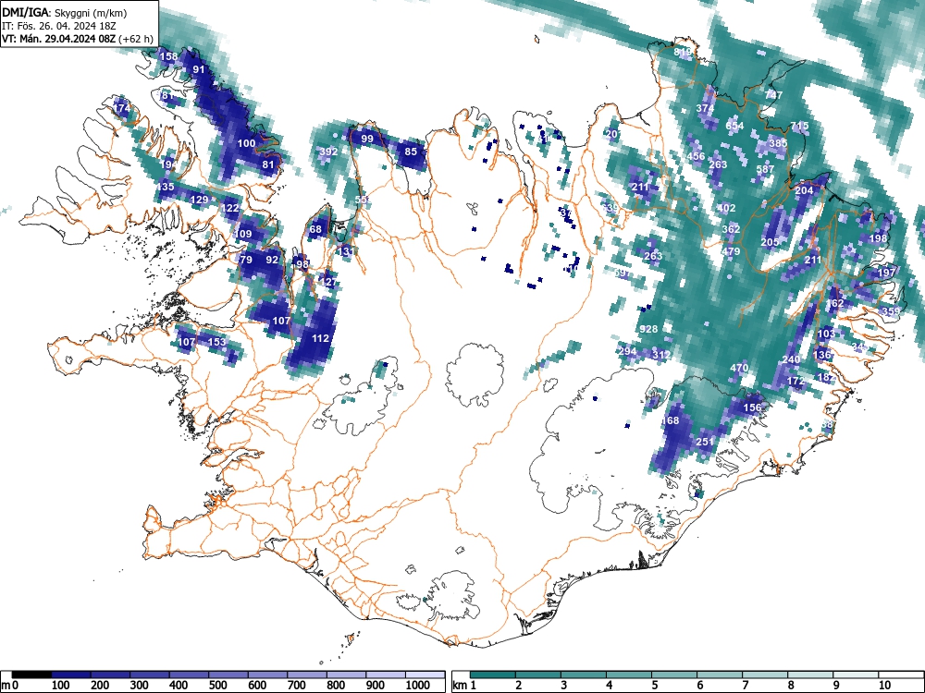Screen dimensions: 925x693
Task: Click the visibility value 68 on the map
Action: point(315,229)
